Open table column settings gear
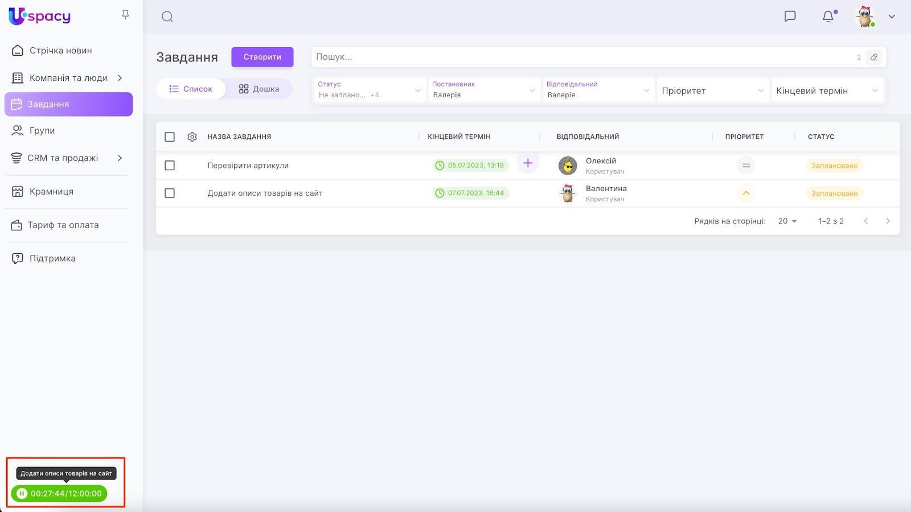Viewport: 911px width, 512px height. coord(192,137)
